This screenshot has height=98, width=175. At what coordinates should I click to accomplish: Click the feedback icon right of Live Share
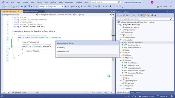click(x=171, y=6)
